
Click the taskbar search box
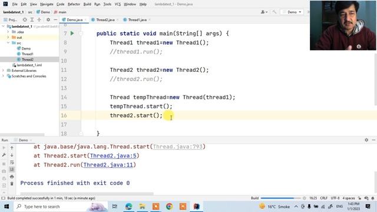61,207
